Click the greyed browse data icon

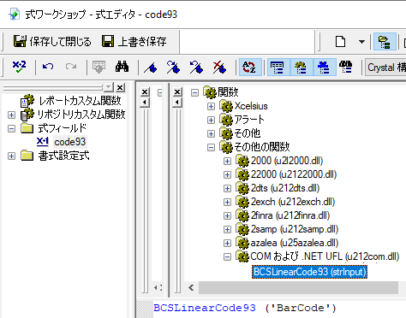tap(99, 68)
